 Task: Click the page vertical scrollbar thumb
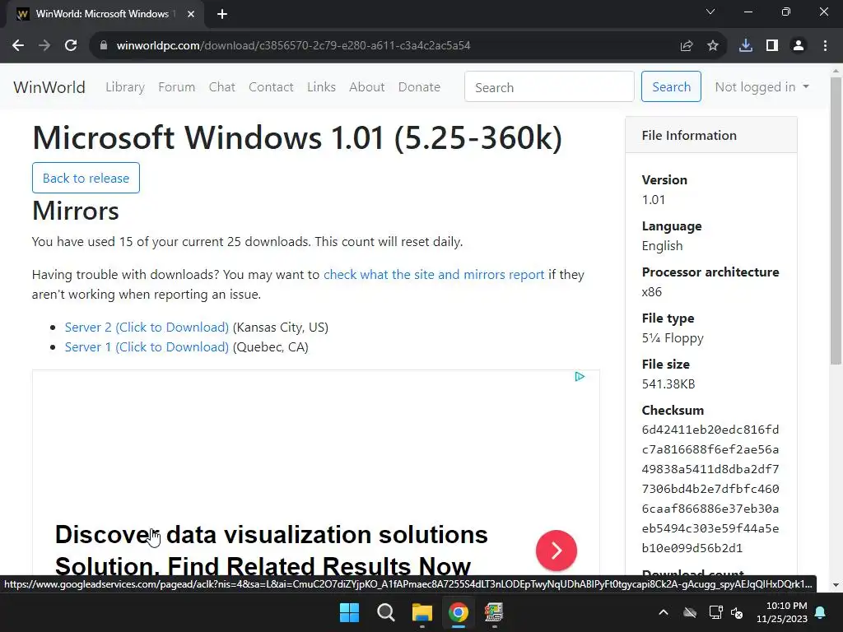coord(836,221)
